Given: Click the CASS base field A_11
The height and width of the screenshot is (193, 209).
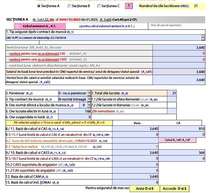Looking at the screenshot, I should point(135,153).
